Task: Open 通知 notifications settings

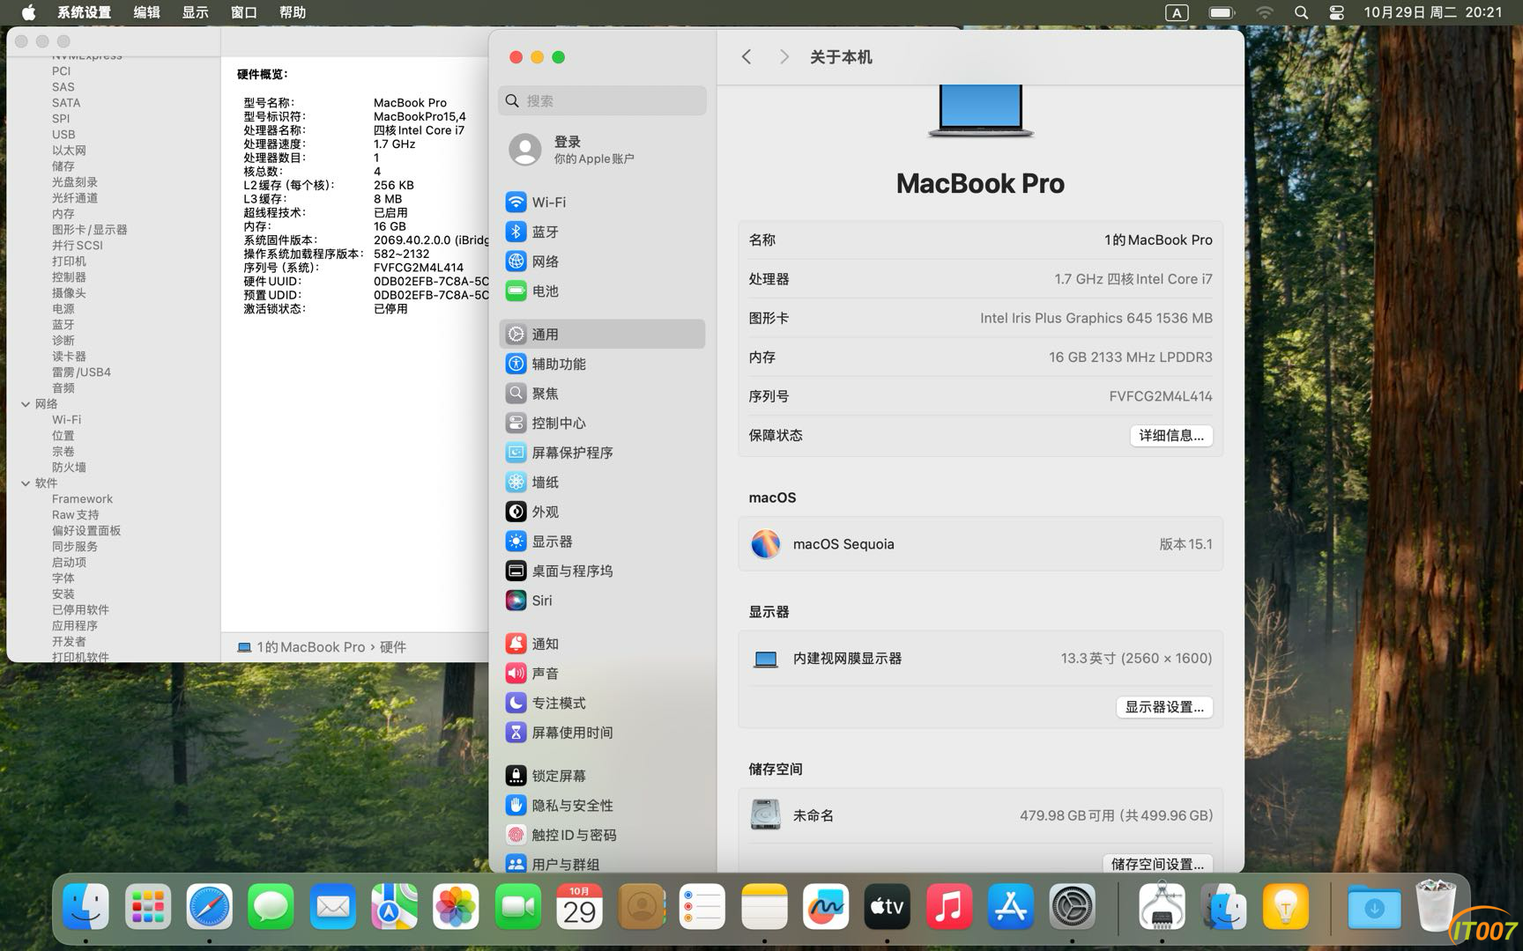Action: tap(602, 644)
